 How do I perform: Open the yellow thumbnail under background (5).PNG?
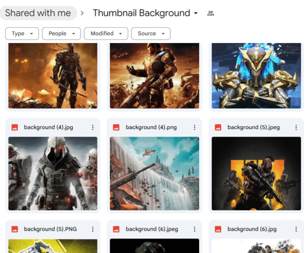[x=53, y=246]
